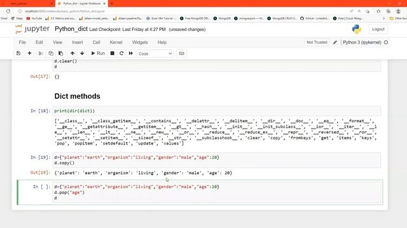Image resolution: width=407 pixels, height=228 pixels.
Task: Open the browser favorites star icon
Action: 378,11
